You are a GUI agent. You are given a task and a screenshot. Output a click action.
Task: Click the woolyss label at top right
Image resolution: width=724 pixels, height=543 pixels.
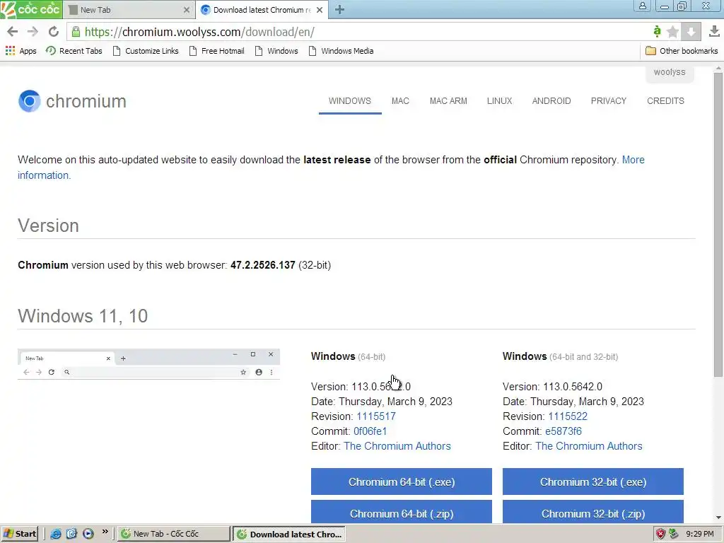(670, 73)
